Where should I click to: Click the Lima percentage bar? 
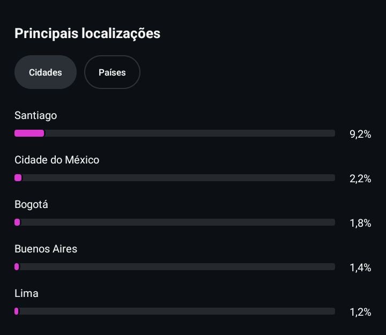pyautogui.click(x=175, y=311)
